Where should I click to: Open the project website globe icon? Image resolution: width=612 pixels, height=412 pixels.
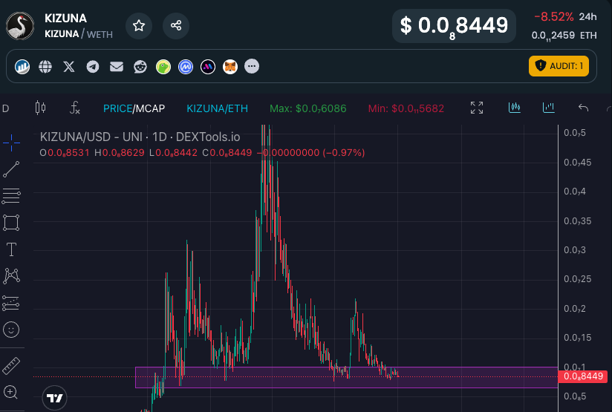(45, 67)
